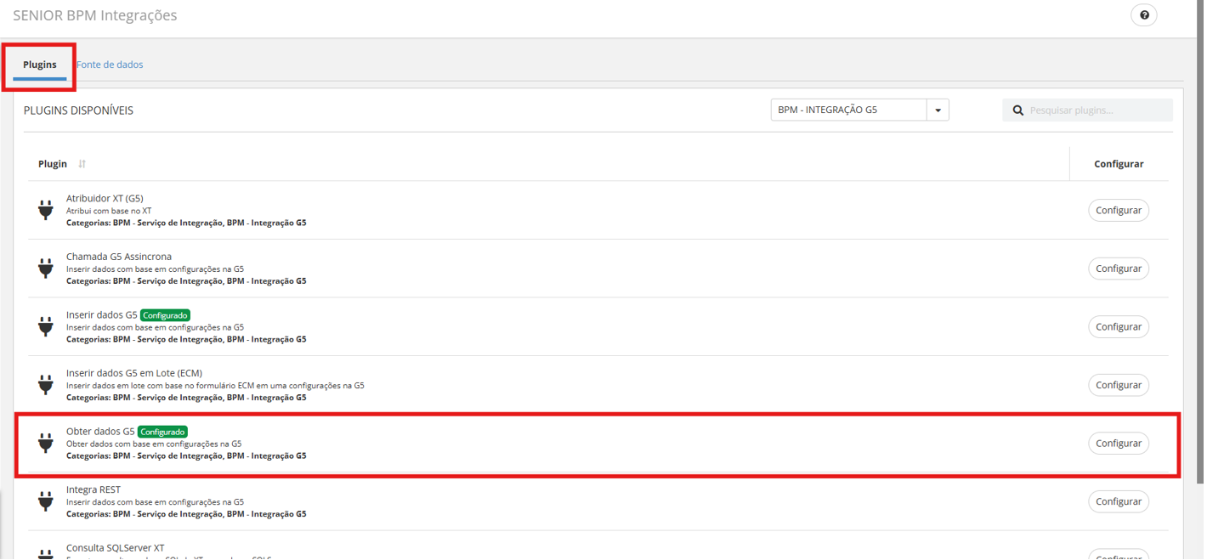1207x560 pixels.
Task: Click the help question mark icon
Action: (x=1144, y=15)
